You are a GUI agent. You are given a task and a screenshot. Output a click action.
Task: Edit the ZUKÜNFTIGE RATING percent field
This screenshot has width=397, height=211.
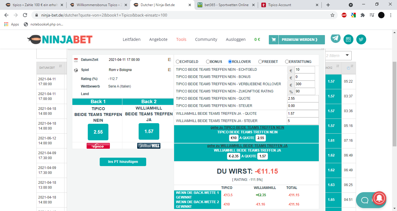305,92
